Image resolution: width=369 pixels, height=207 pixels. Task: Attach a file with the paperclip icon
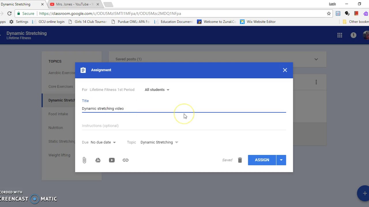(x=84, y=160)
